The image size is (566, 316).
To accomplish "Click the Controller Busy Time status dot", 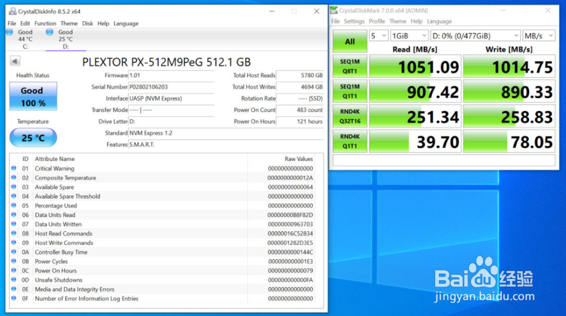I will 14,252.
